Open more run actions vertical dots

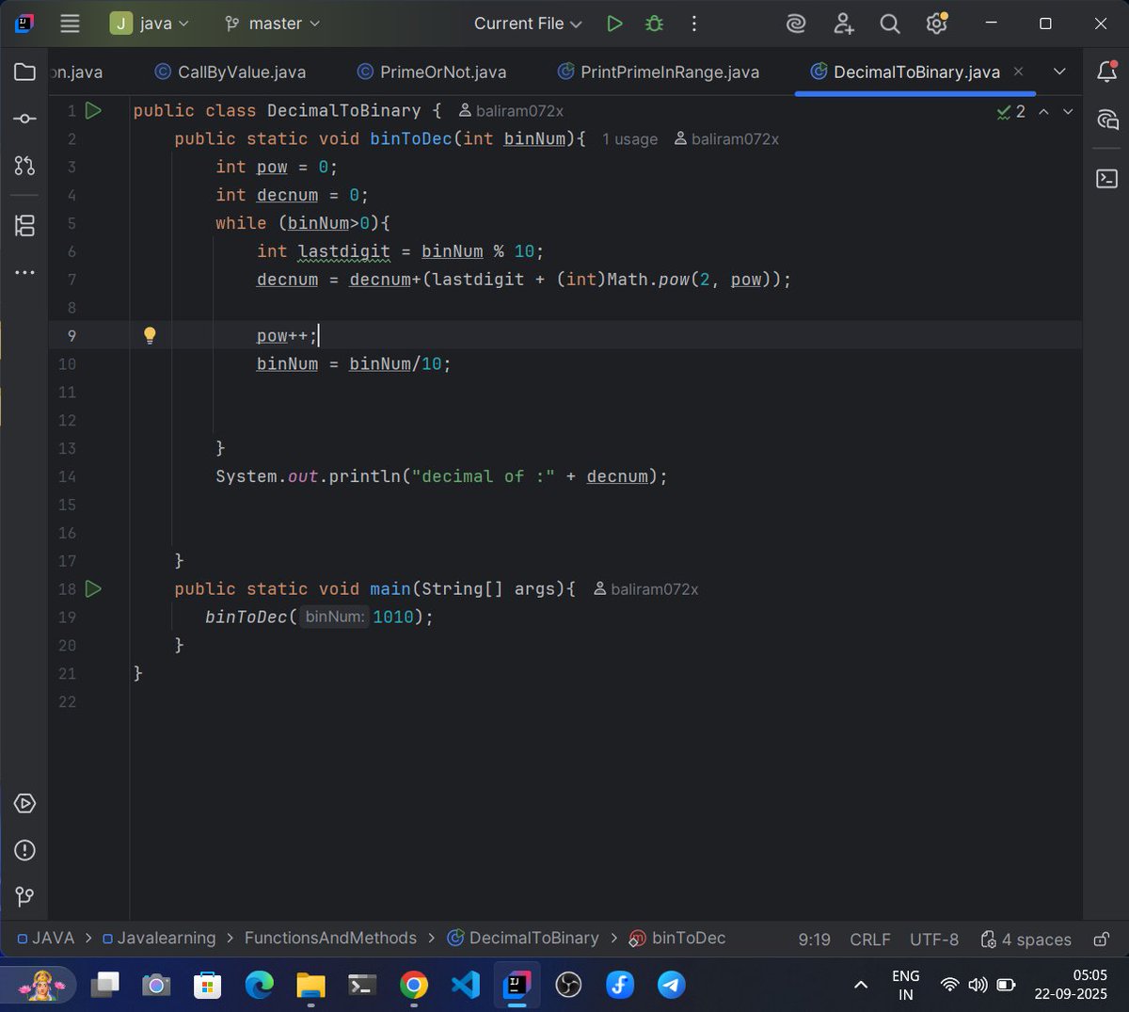[x=694, y=24]
